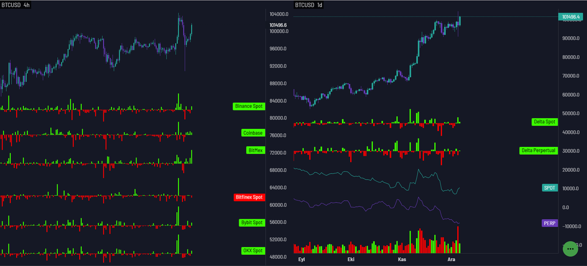Image resolution: width=587 pixels, height=266 pixels.
Task: Click the 76000.0 level on left price axis
Action: click(x=279, y=136)
